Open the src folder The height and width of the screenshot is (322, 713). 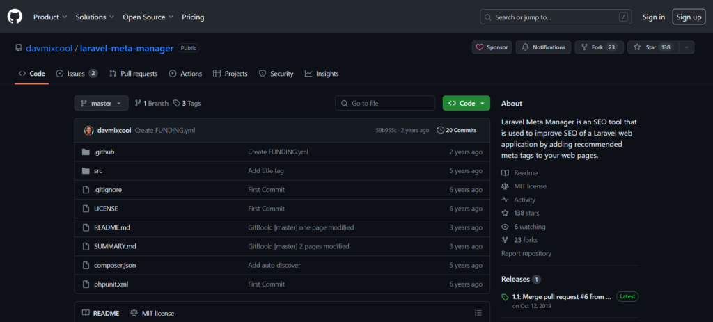[98, 170]
